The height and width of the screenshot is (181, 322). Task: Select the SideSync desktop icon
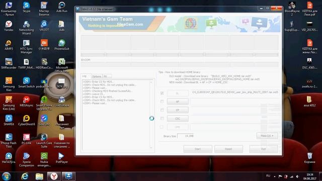44,121
